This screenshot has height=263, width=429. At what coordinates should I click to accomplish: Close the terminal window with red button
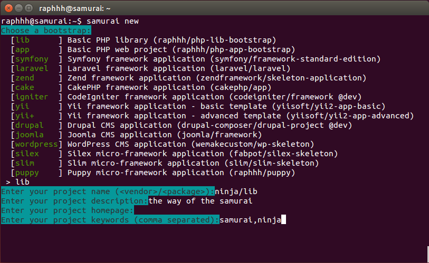8,8
